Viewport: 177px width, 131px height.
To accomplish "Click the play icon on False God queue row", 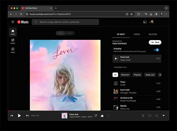I will coord(116,58).
